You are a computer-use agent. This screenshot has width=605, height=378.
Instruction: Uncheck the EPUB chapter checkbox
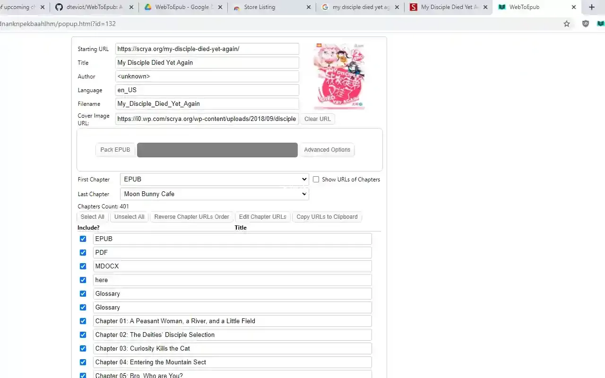tap(83, 239)
